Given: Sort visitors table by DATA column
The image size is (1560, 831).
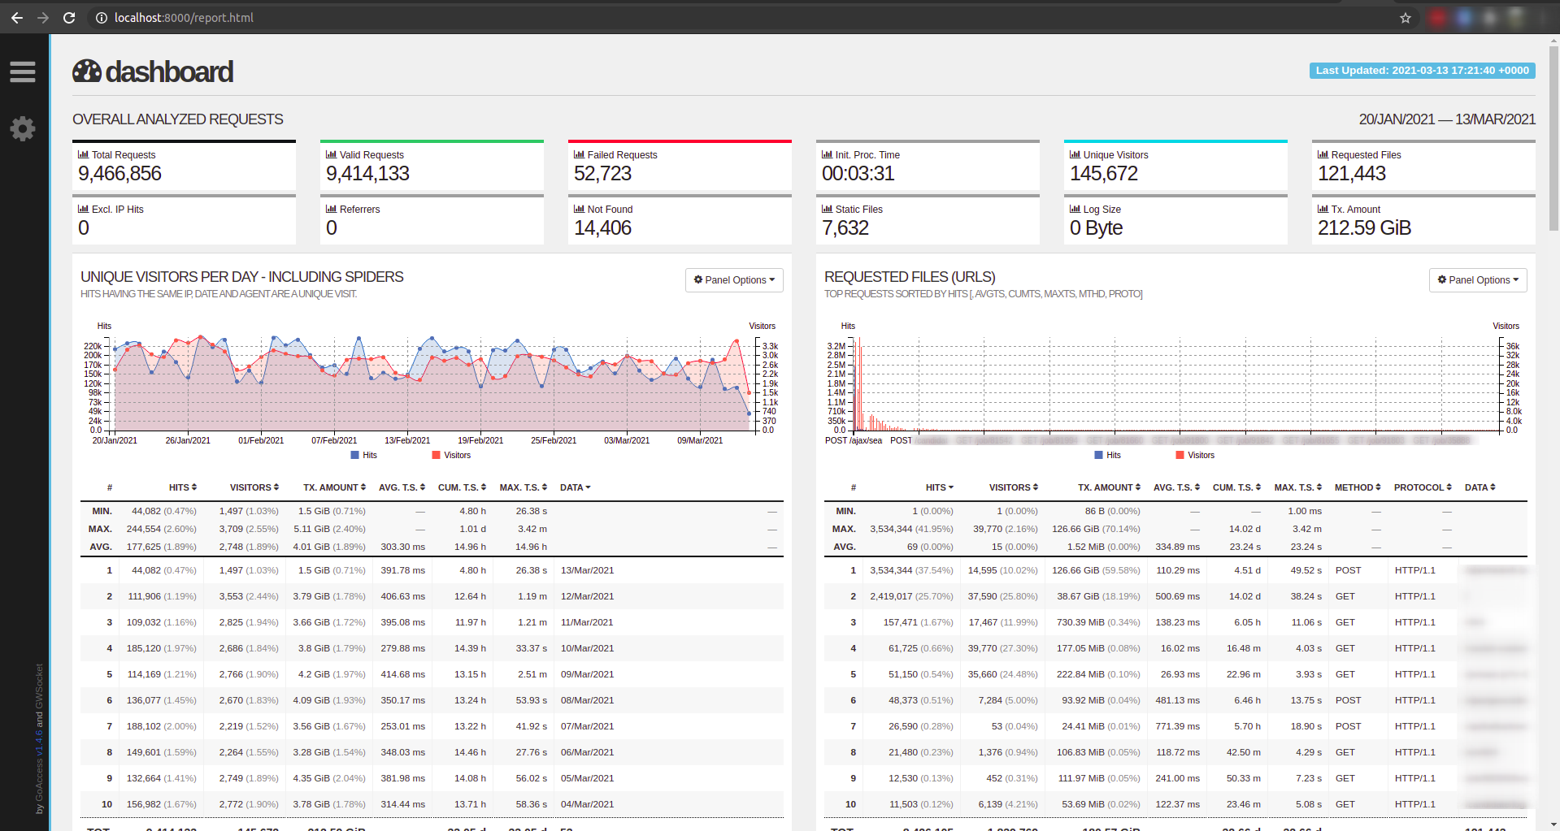Looking at the screenshot, I should click(576, 487).
